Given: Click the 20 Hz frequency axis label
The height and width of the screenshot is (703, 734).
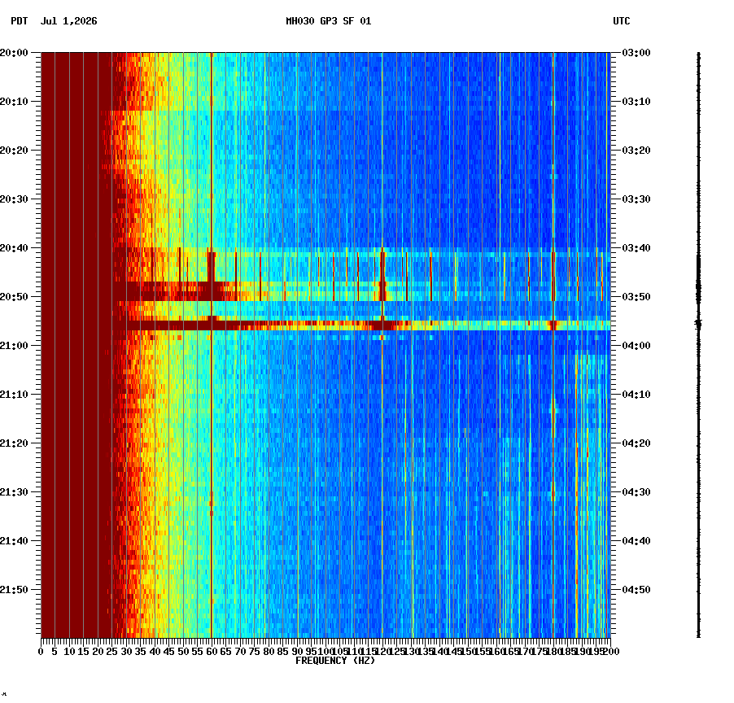Looking at the screenshot, I should click(x=98, y=652).
